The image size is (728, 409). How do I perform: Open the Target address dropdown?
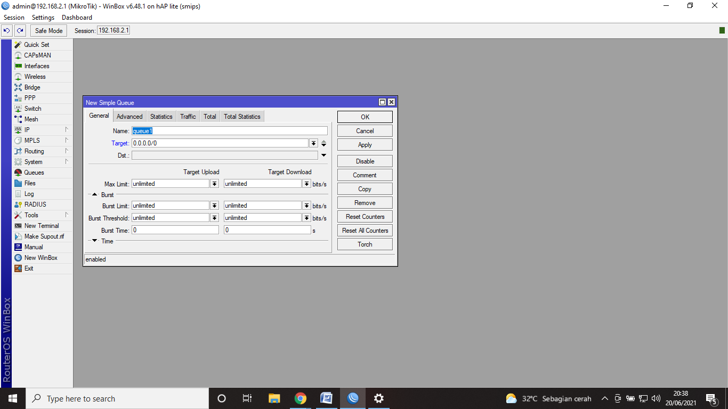[x=313, y=143]
